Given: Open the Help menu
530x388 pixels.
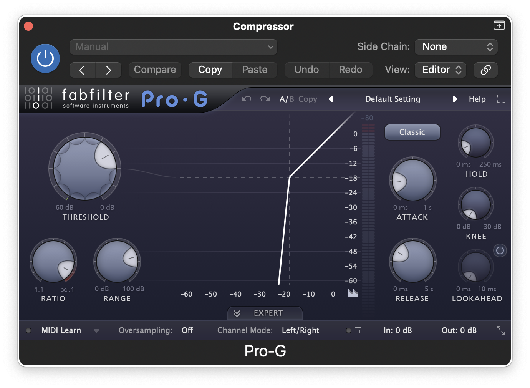Looking at the screenshot, I should click(477, 99).
